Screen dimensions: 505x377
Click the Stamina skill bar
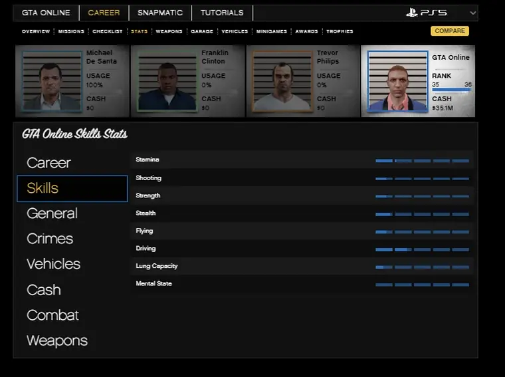(422, 161)
